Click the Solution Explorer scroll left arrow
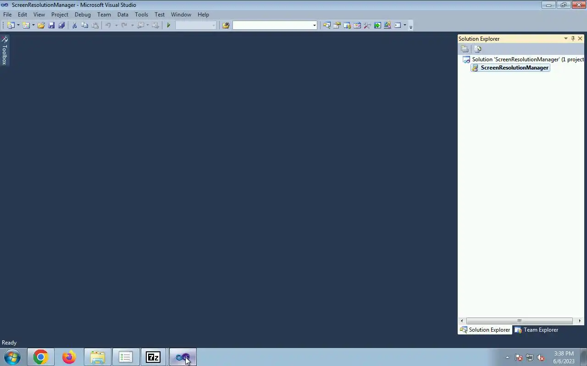 coord(462,321)
